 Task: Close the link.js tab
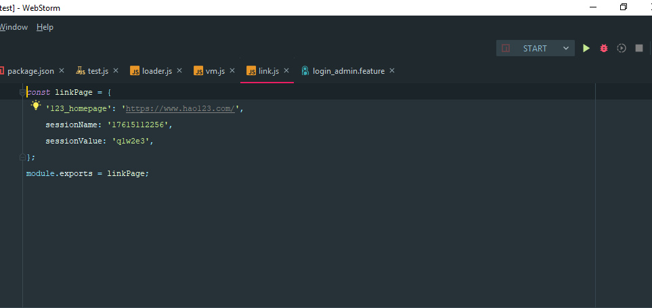(x=286, y=70)
